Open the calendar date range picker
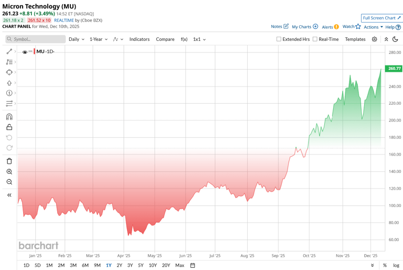 193,265
